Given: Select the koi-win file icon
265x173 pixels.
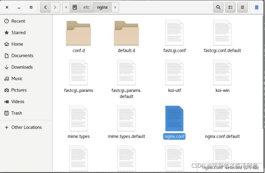Looking at the screenshot, I should (x=222, y=72).
